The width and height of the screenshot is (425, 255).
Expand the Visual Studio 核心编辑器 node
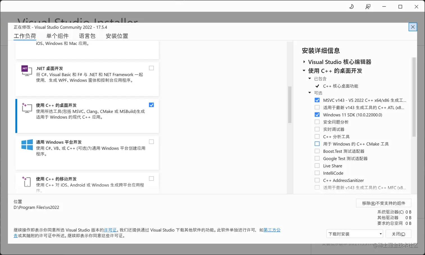tap(304, 62)
